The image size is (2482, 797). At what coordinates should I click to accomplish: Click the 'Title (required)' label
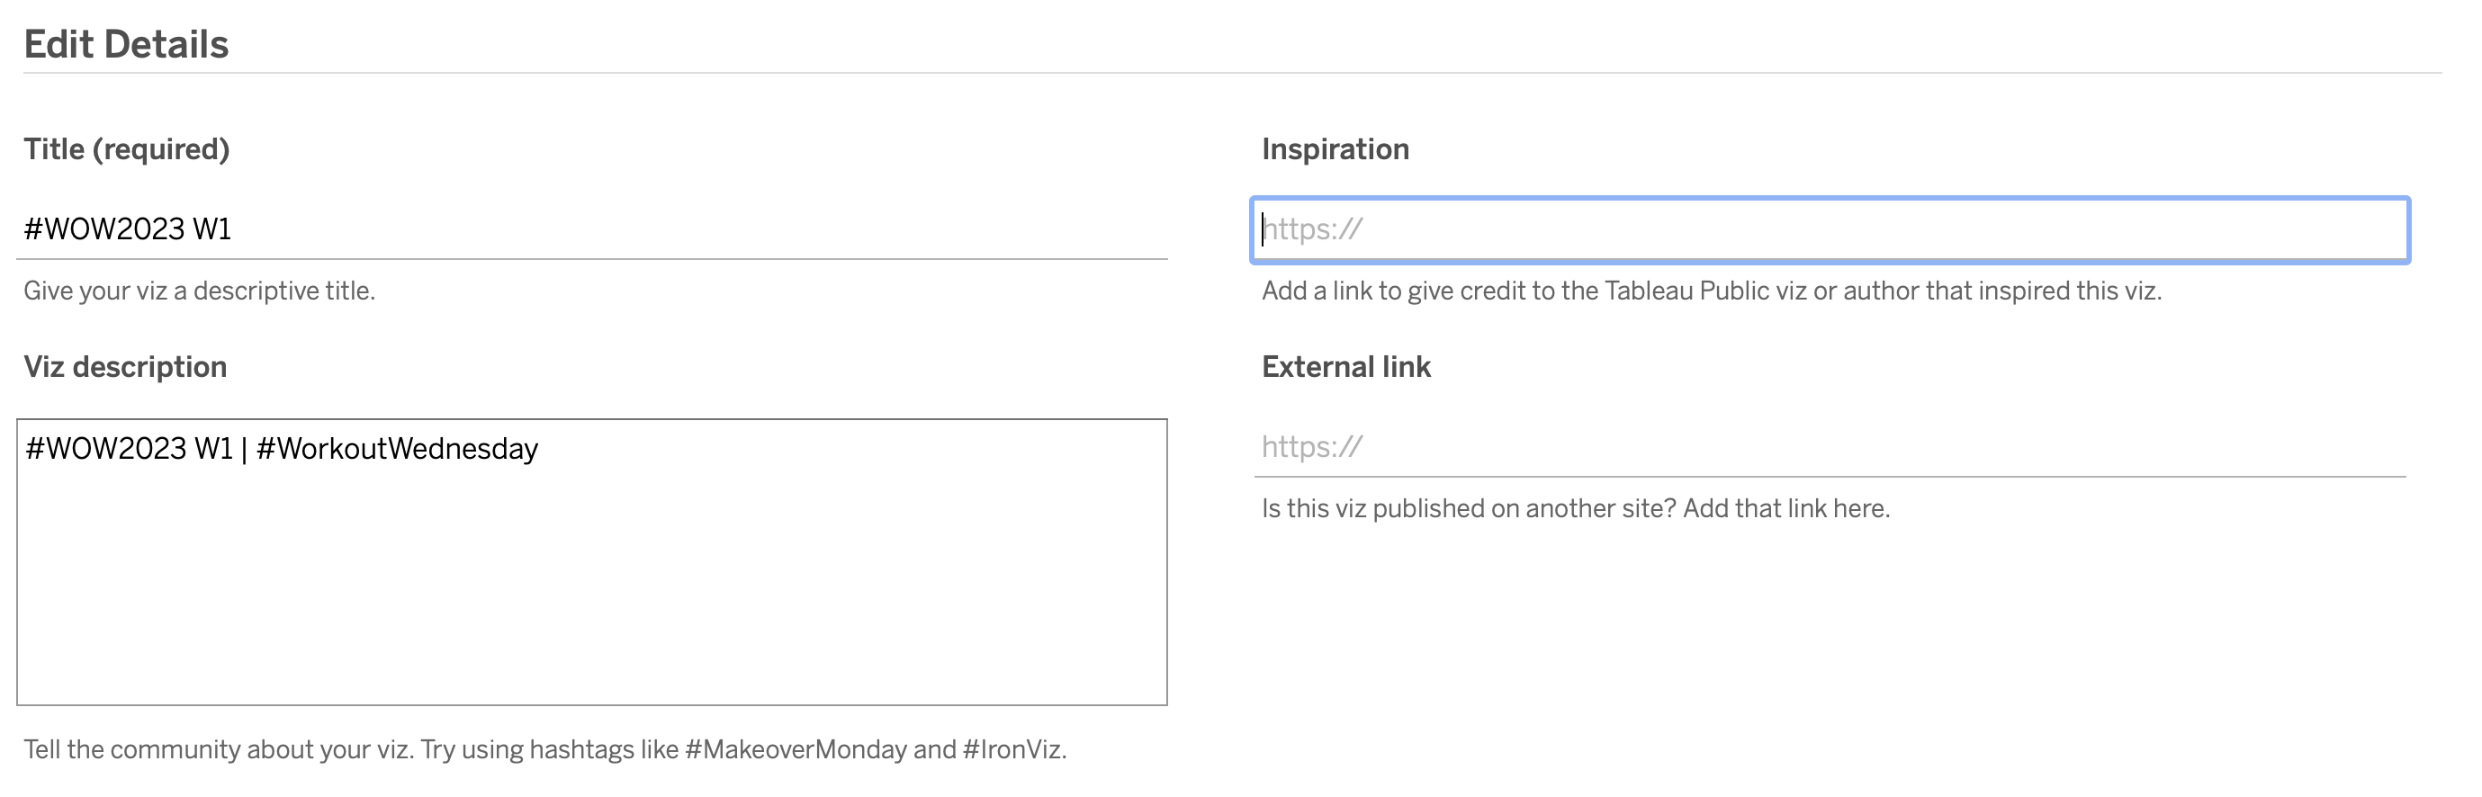pos(126,149)
